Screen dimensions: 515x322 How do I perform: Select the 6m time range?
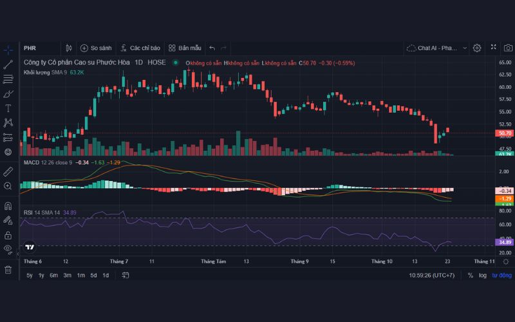(x=53, y=275)
